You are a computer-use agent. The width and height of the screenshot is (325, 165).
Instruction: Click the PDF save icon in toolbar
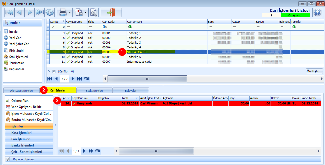[x=78, y=12]
